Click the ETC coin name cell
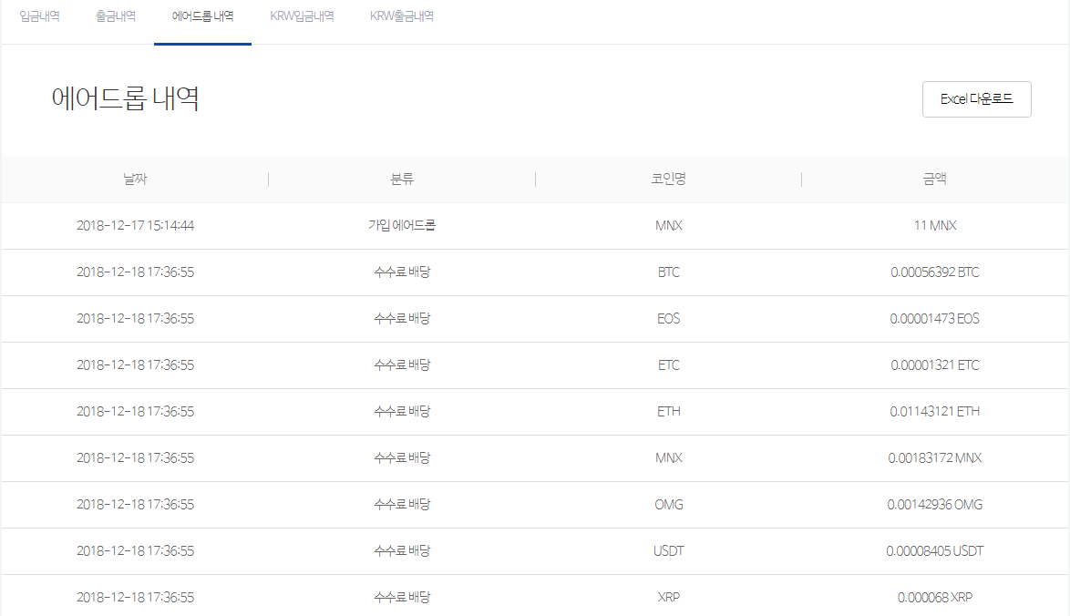Viewport: 1070px width, 616px height. tap(668, 365)
